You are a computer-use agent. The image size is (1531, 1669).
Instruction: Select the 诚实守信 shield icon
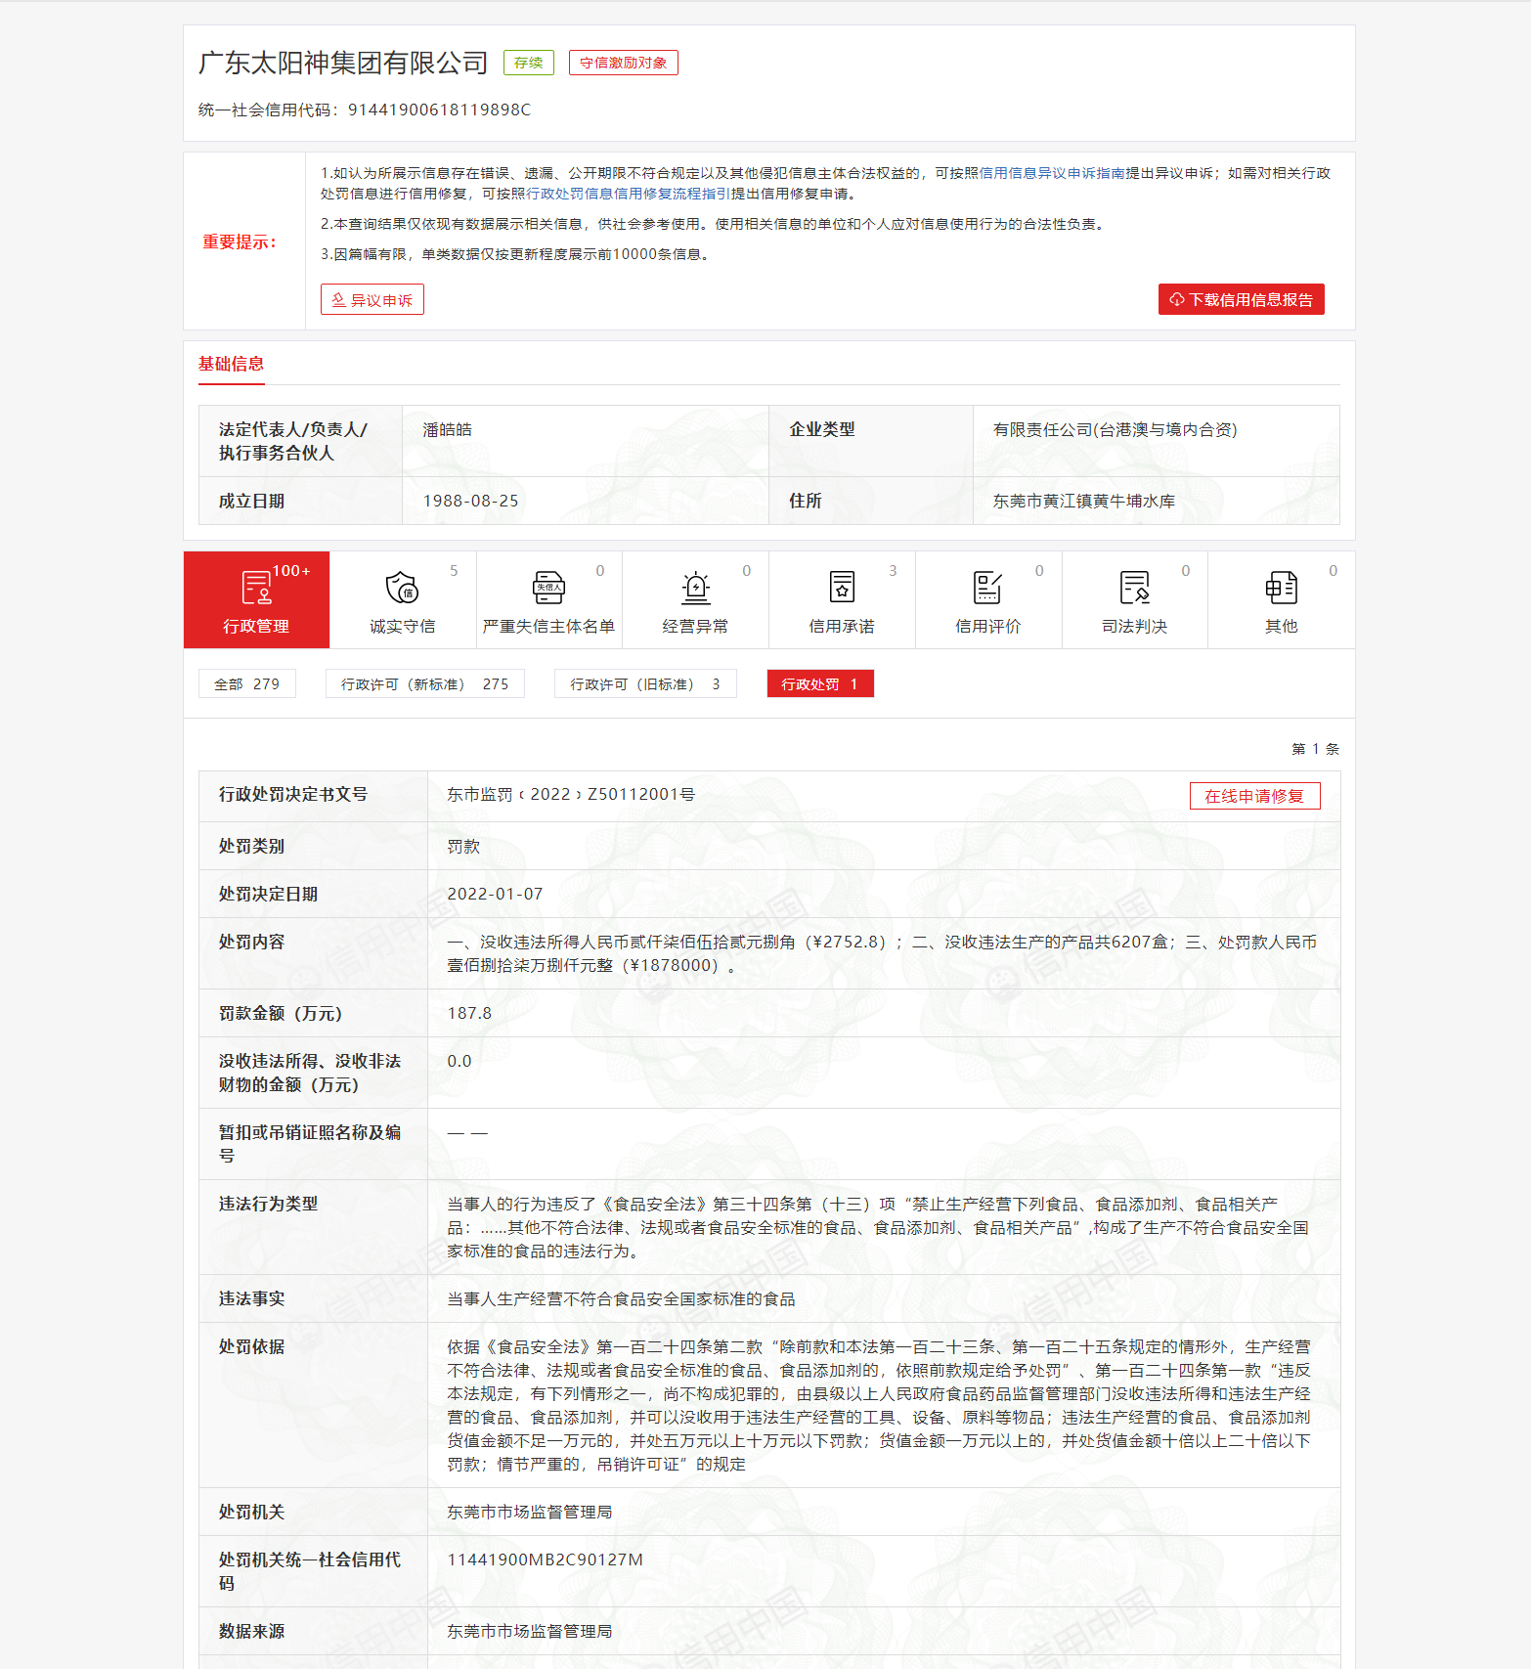point(402,588)
